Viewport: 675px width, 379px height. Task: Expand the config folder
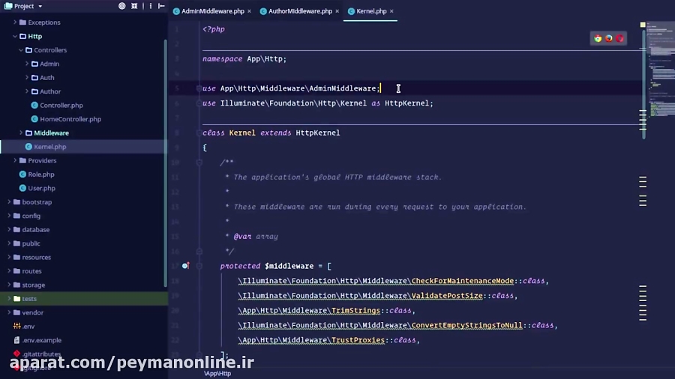click(9, 216)
